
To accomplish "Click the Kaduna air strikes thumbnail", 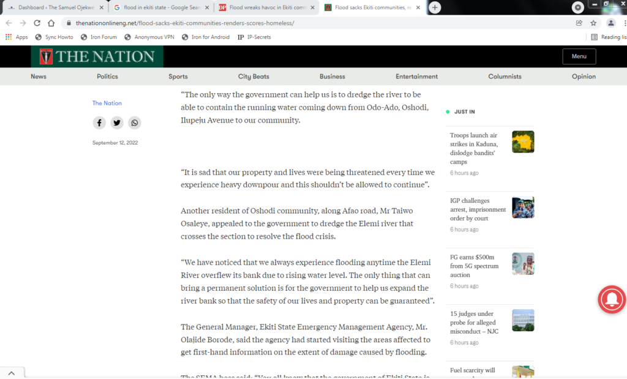I will click(523, 142).
